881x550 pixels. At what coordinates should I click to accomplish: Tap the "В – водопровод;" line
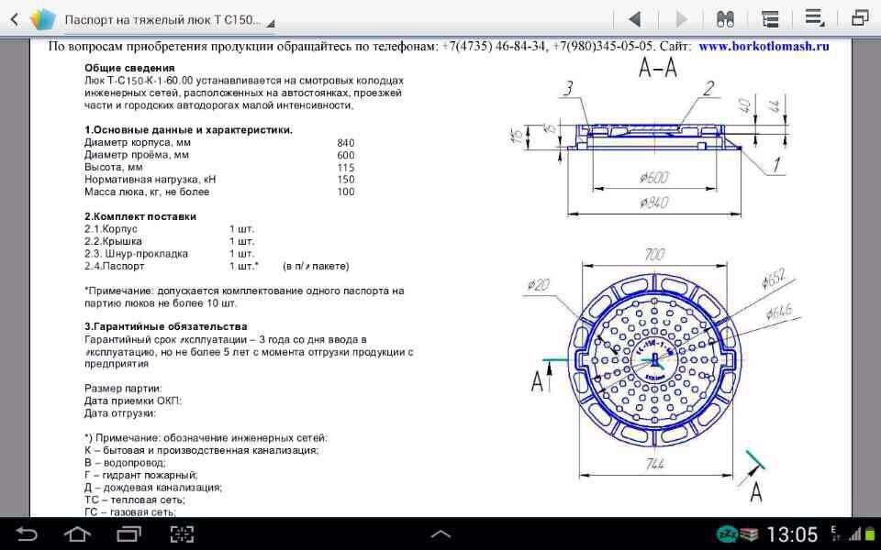[x=125, y=462]
